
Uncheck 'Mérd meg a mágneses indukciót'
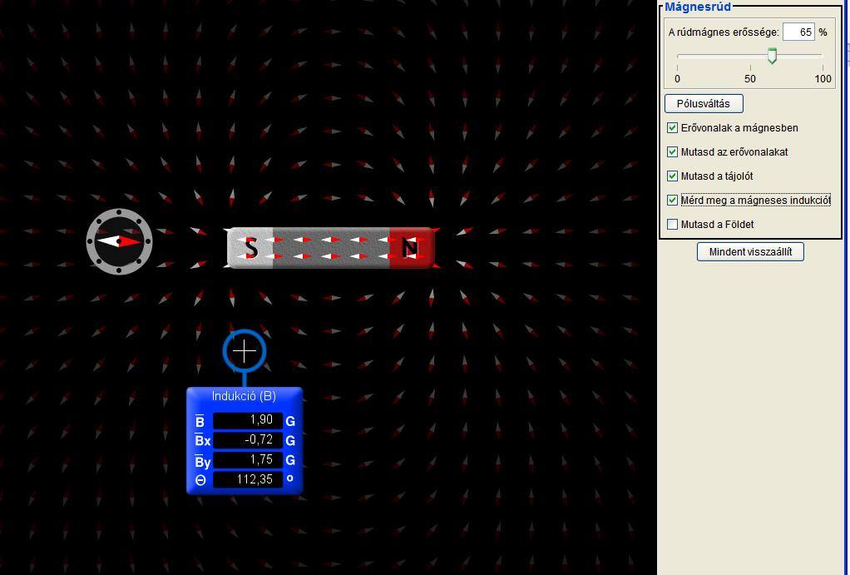[x=673, y=201]
